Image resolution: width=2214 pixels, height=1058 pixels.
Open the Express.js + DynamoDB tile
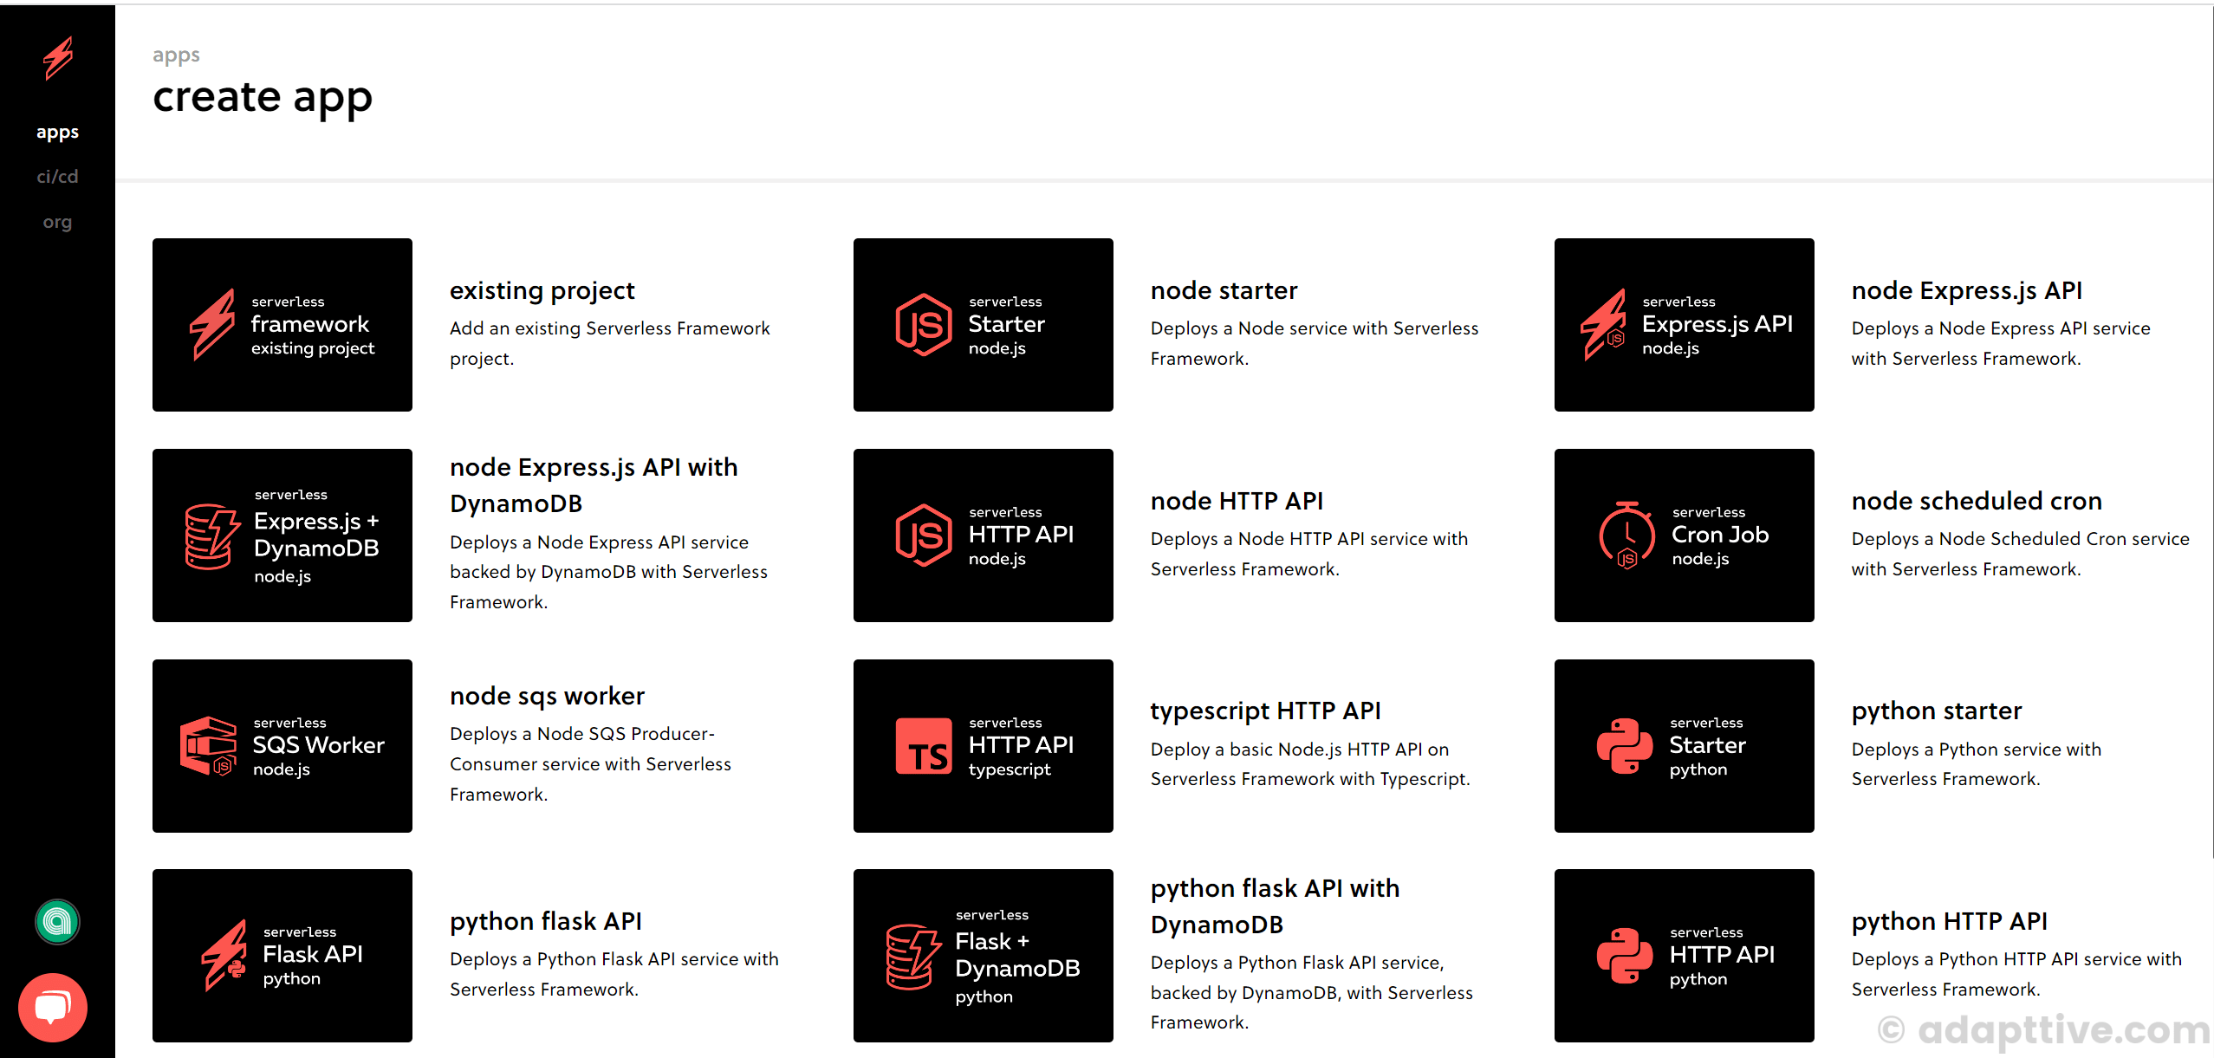click(x=282, y=535)
